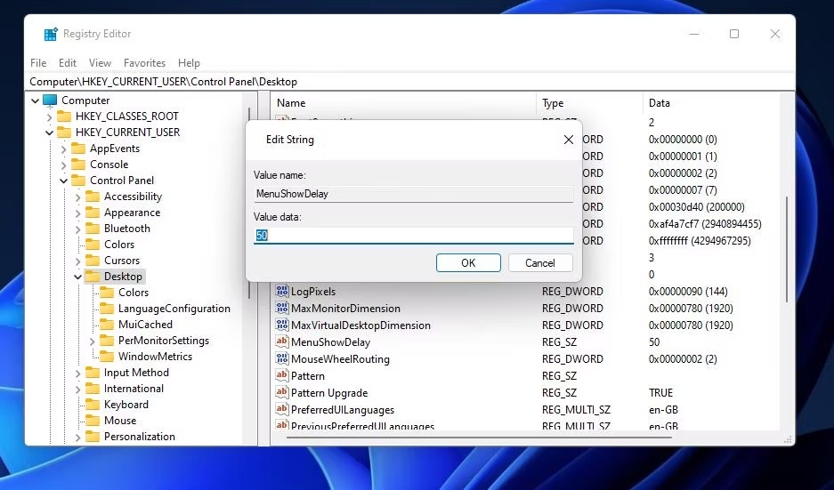
Task: Click the MuiCached folder icon
Action: coord(107,325)
